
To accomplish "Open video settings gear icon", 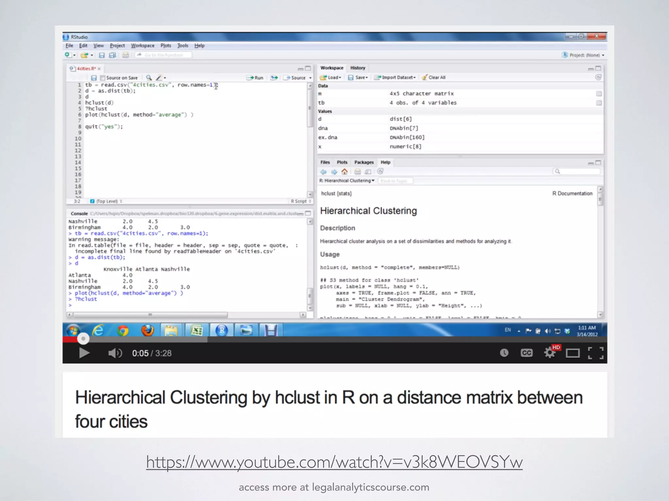I will (x=549, y=353).
